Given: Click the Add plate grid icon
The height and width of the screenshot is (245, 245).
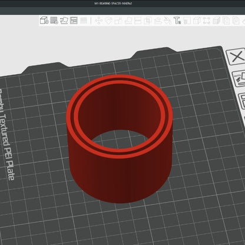Looking at the screenshot, I should [54, 21].
